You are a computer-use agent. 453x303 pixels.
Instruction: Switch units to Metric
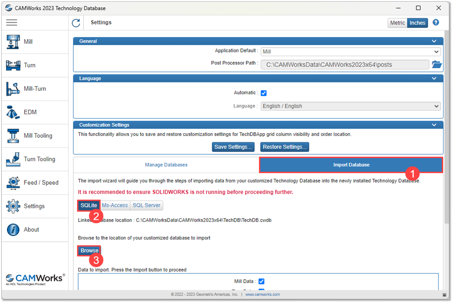(x=397, y=23)
